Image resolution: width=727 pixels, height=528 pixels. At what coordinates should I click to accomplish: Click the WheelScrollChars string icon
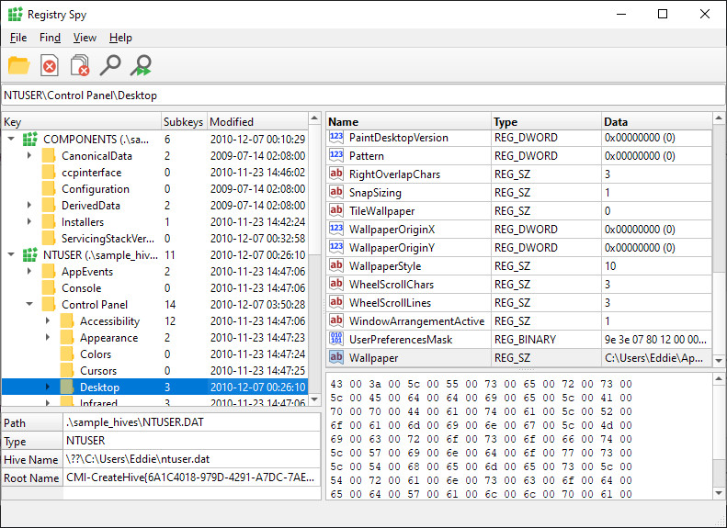pos(336,284)
